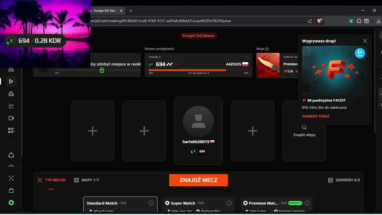
Task: Show info for Standard Match
Action: click(x=151, y=203)
